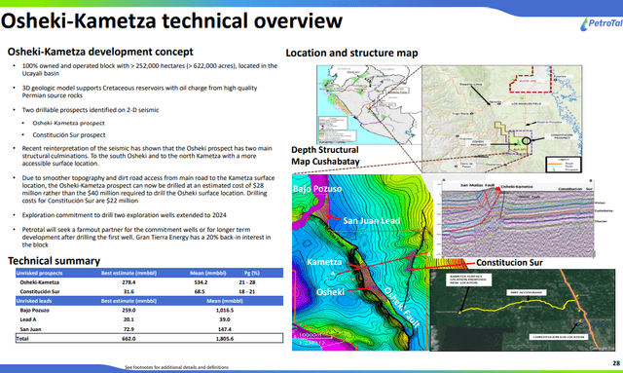Click the satellite dirt access road image
The width and height of the screenshot is (623, 373).
pyautogui.click(x=523, y=310)
